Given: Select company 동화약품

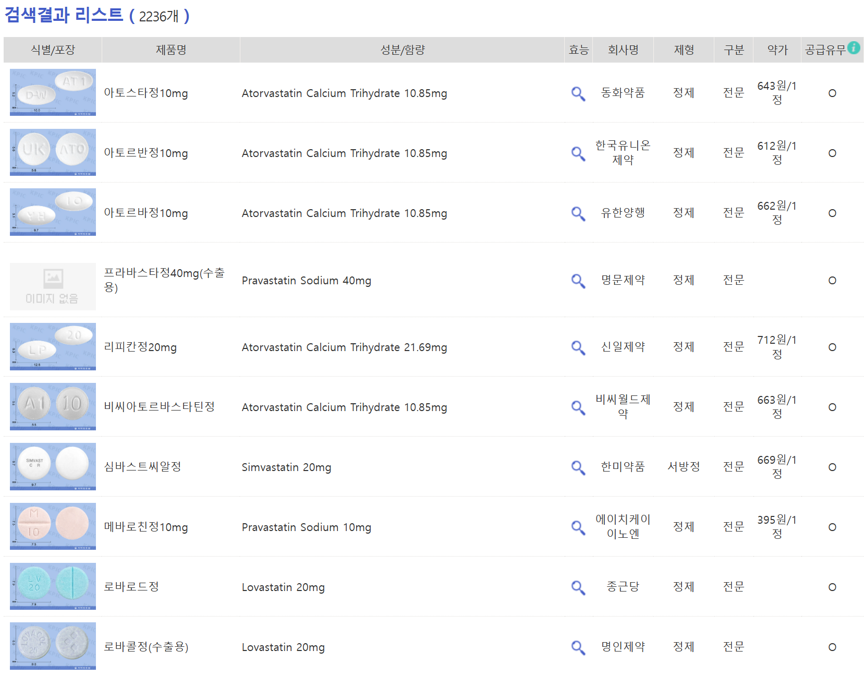Looking at the screenshot, I should coord(623,93).
